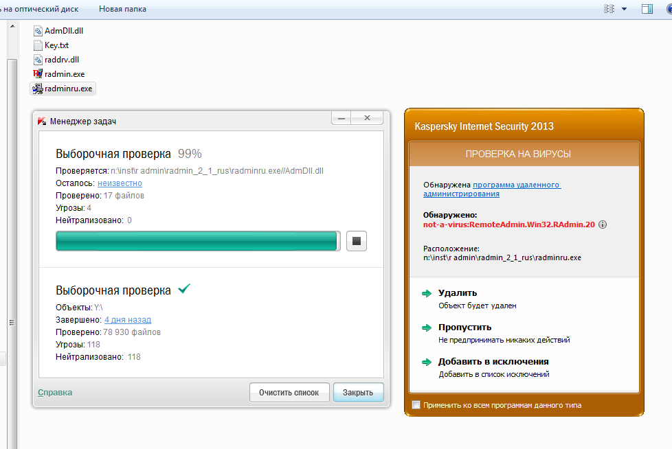
Task: Open info icon next to RAdmin.20 detection
Action: click(x=603, y=224)
